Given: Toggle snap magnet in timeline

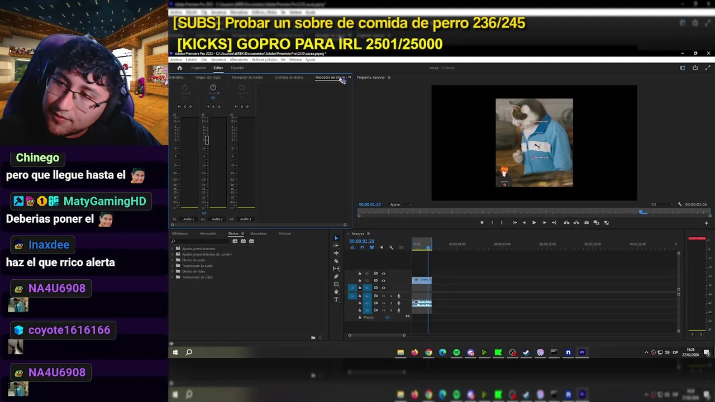Looking at the screenshot, I should (362, 247).
